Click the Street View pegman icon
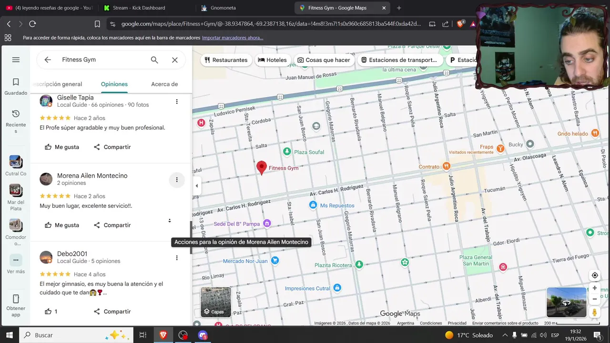This screenshot has width=610, height=343. (595, 312)
